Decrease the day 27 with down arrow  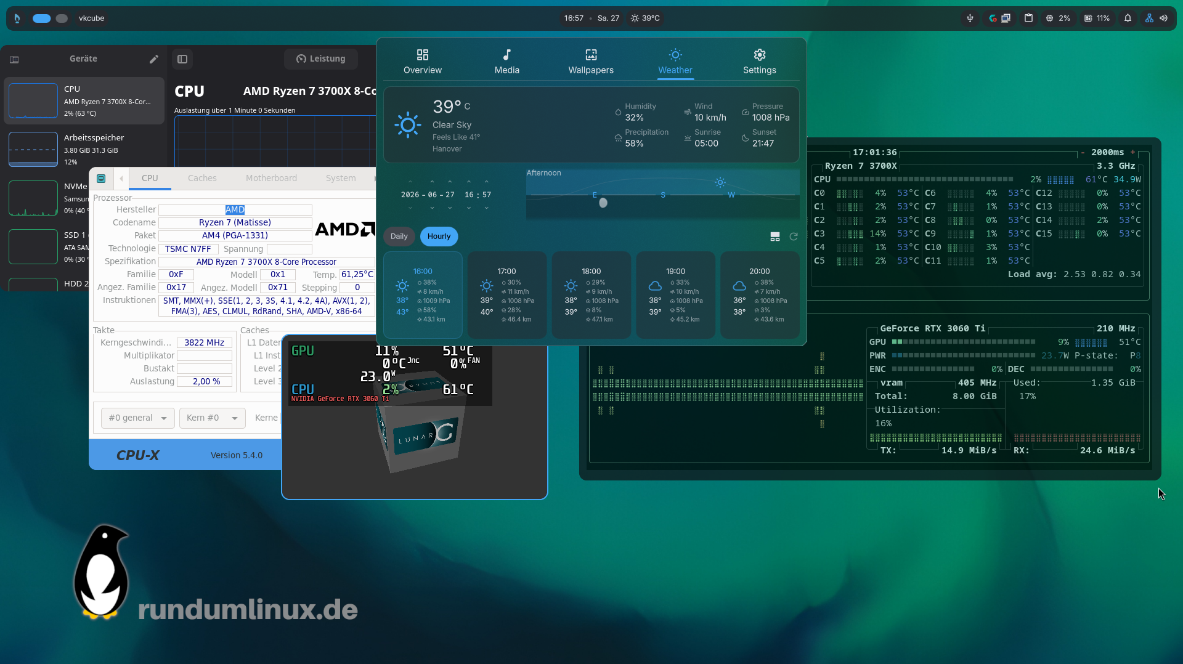click(450, 208)
